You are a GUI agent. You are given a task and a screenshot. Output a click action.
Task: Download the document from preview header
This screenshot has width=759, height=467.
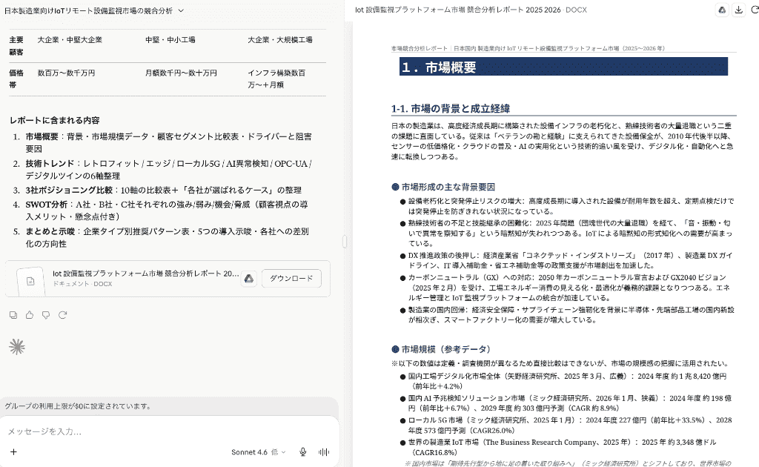coord(739,10)
